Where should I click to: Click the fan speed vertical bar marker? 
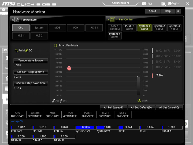click(139, 86)
